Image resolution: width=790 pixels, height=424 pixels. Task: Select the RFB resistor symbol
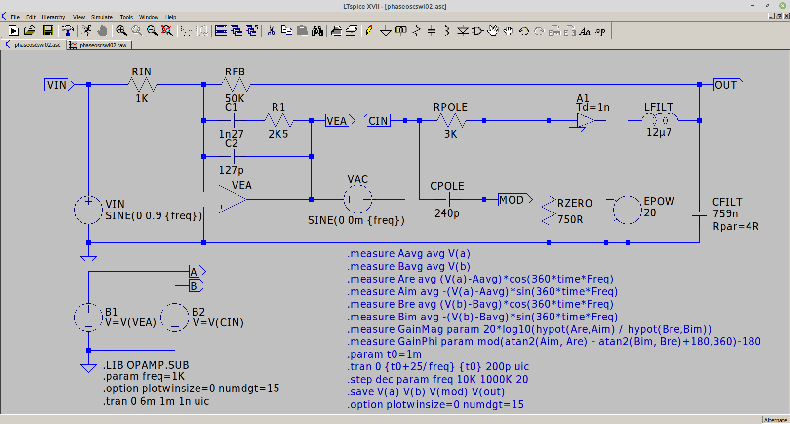[236, 85]
